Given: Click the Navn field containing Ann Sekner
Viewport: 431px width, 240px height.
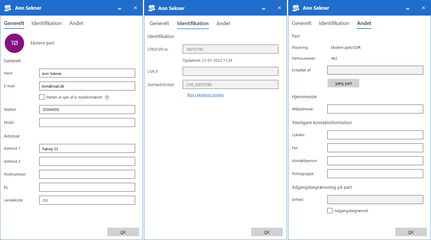Looking at the screenshot, I should point(87,73).
